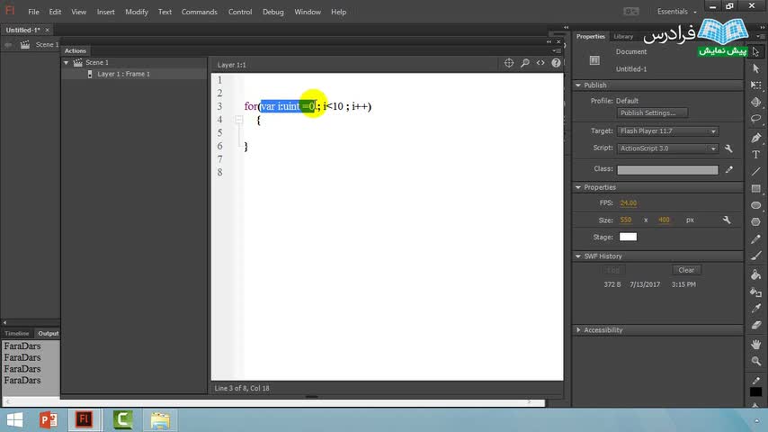Expand the Accessibility section

(x=578, y=330)
